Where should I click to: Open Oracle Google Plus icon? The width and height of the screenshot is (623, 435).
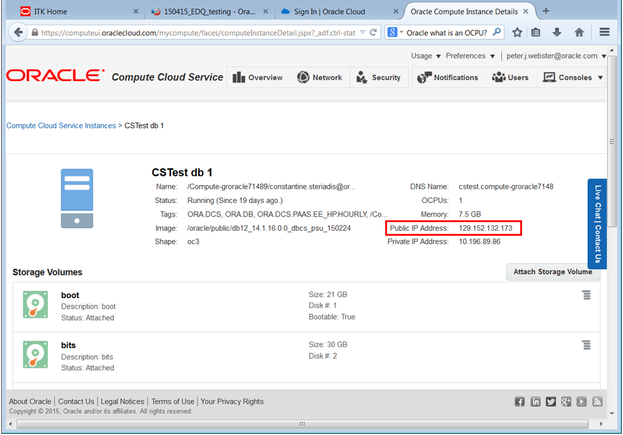click(x=566, y=402)
